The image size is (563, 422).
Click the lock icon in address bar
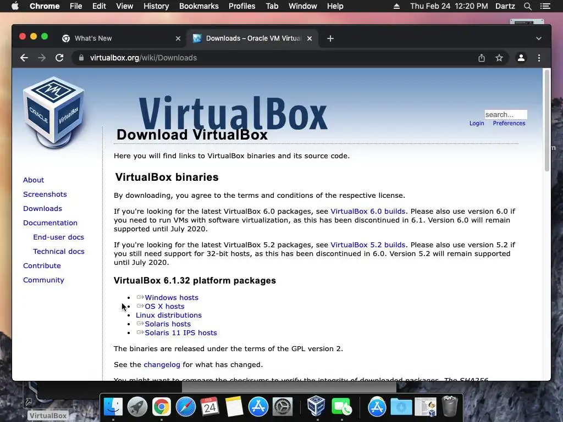pos(81,58)
